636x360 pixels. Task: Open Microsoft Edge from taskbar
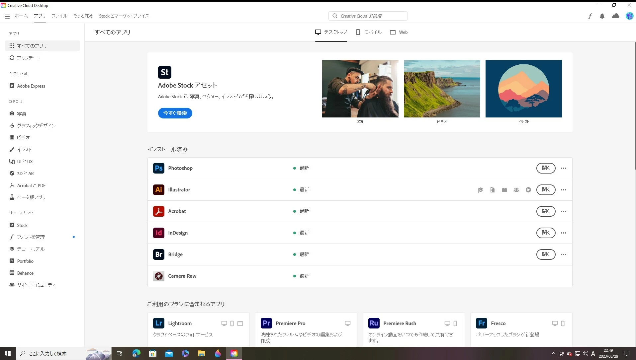point(136,353)
